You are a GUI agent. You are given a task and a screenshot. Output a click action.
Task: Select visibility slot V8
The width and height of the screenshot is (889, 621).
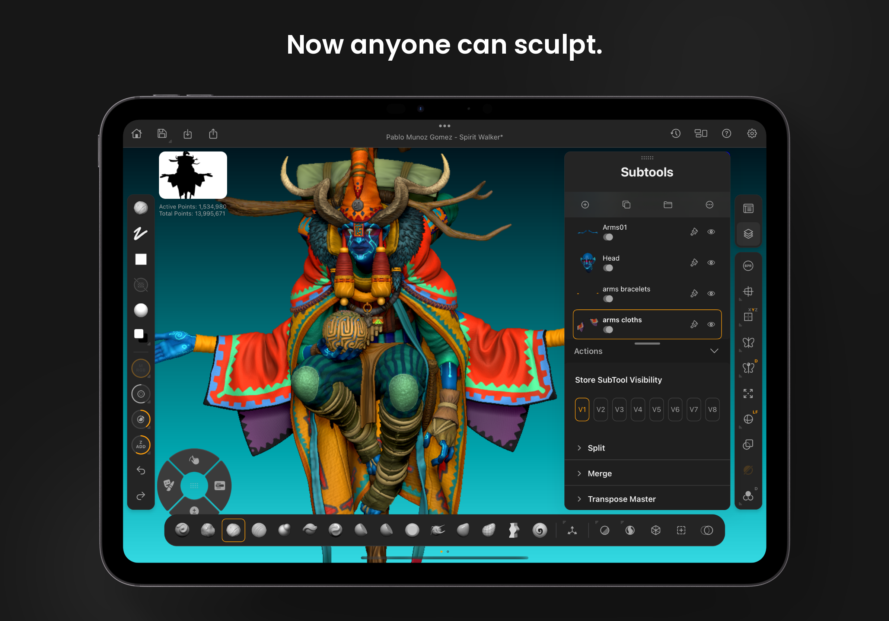pos(713,409)
